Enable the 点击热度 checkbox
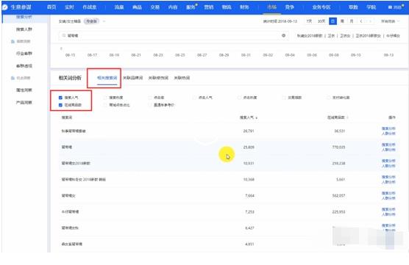This screenshot has width=409, height=265. tap(239, 98)
